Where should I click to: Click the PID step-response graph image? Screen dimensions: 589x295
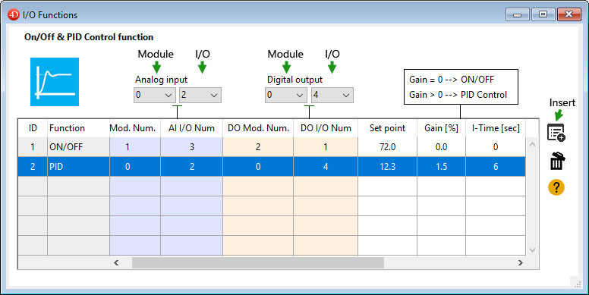(55, 82)
